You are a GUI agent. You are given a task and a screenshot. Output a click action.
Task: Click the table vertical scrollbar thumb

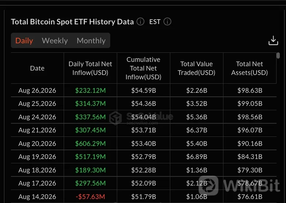point(278,55)
